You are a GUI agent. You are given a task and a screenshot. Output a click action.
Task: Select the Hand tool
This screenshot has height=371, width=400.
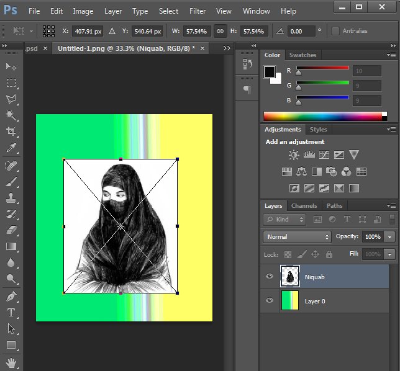[11, 362]
